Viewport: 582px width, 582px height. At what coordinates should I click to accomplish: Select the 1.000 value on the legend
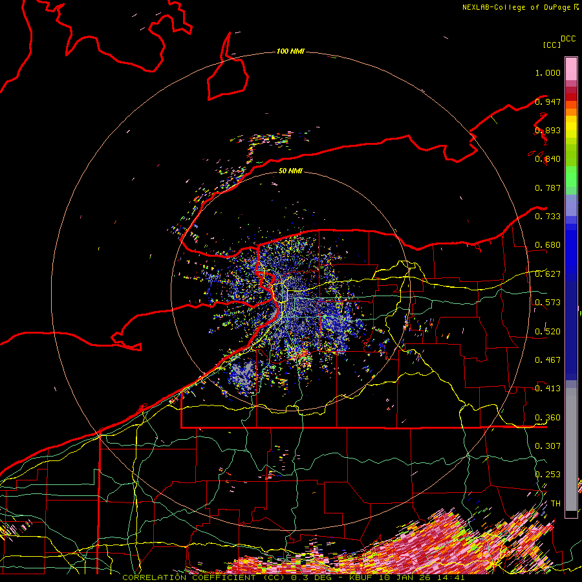click(548, 72)
